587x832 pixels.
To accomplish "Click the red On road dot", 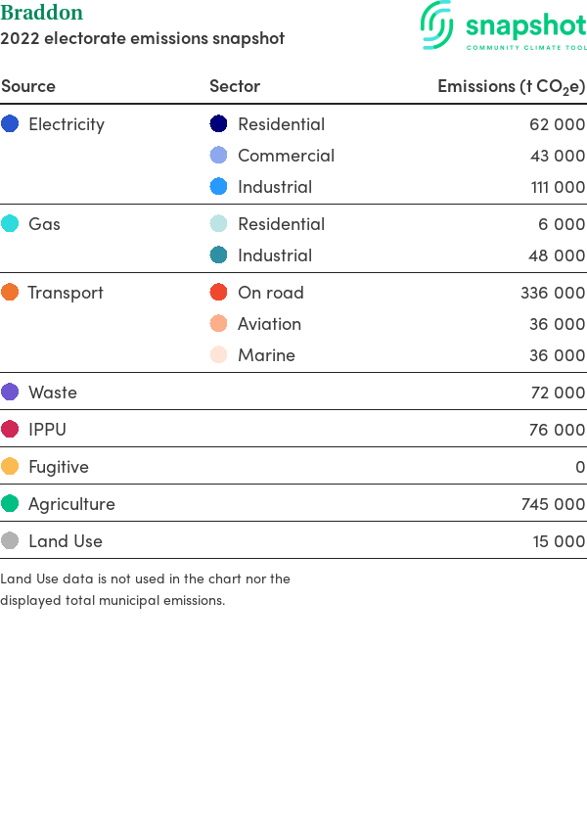I will 218,292.
